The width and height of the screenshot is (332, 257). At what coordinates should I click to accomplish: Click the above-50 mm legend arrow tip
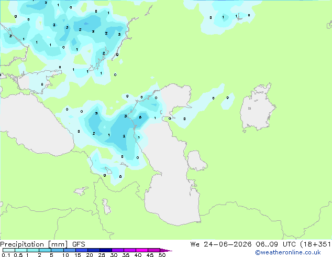(x=166, y=250)
